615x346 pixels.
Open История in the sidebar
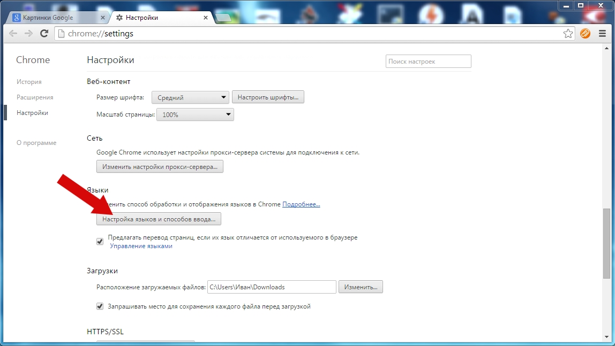coord(29,82)
